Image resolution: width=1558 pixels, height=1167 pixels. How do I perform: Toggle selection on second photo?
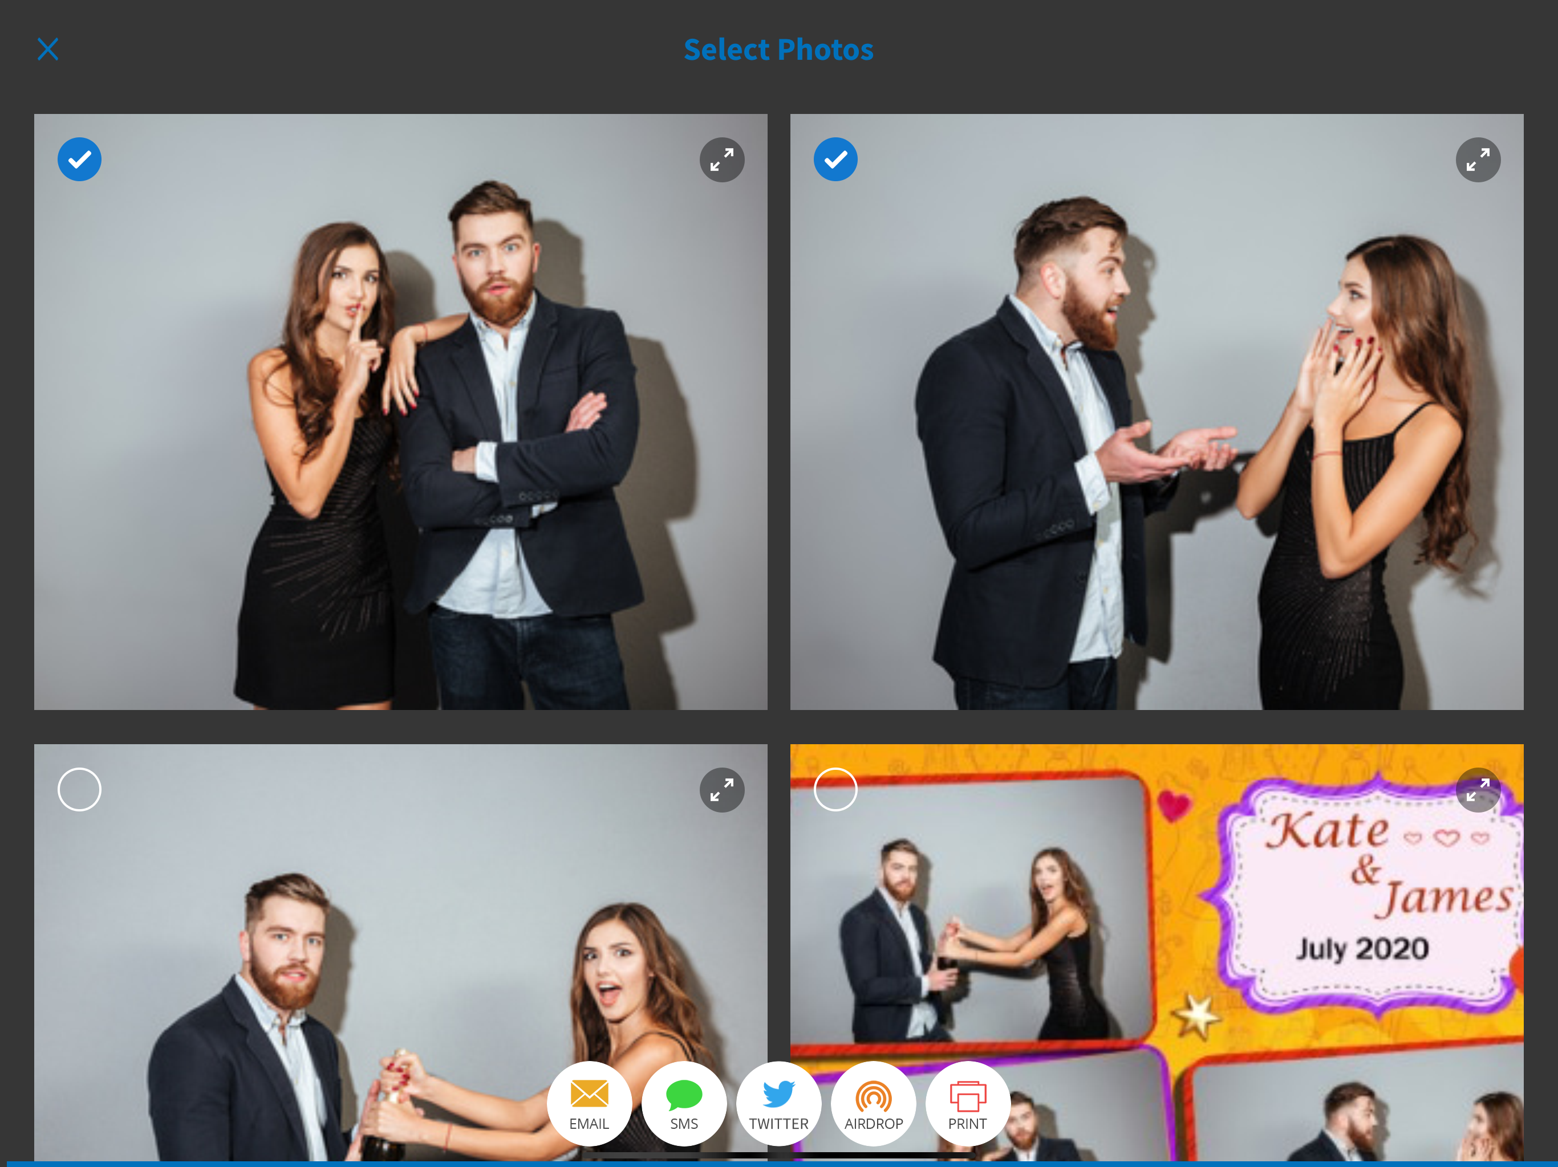point(835,160)
